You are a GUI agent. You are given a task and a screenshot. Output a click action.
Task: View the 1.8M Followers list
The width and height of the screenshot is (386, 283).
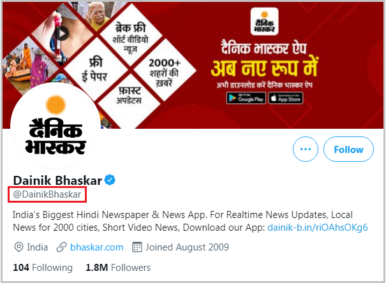pos(118,268)
